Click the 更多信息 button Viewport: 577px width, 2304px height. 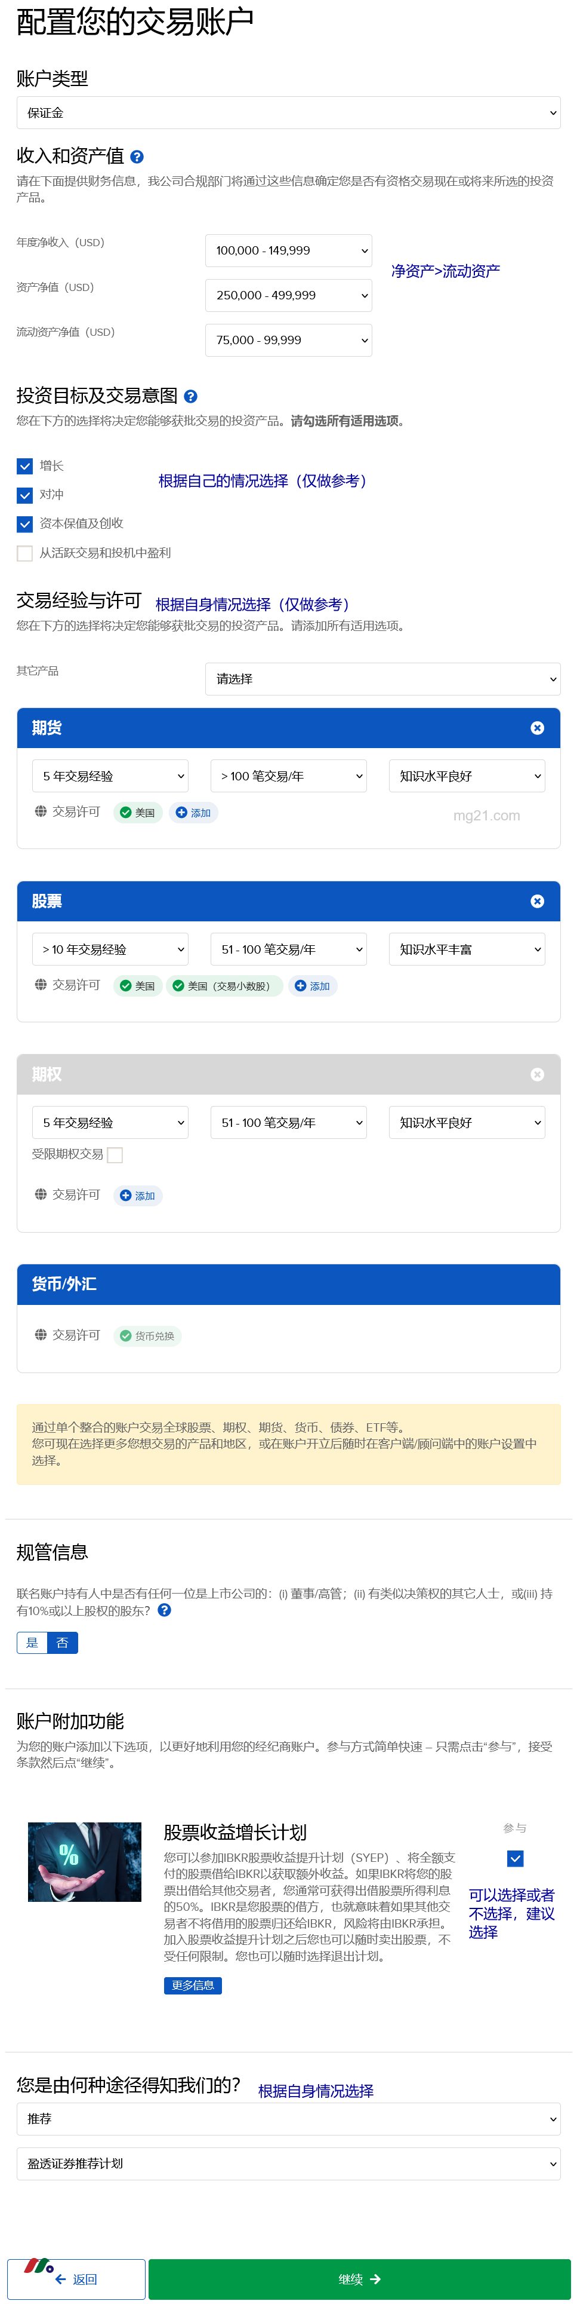pyautogui.click(x=193, y=1986)
